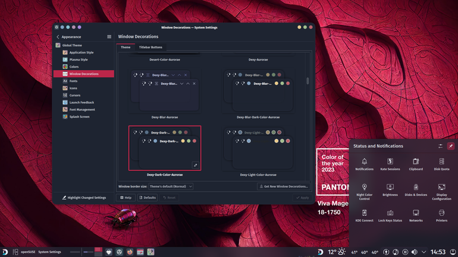Viewport: 458px width, 257px height.
Task: Click the Defaults button
Action: [x=148, y=198]
